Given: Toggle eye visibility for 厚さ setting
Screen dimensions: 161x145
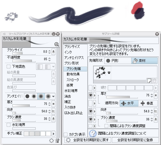Looking at the screenshot, I should coord(90,95).
